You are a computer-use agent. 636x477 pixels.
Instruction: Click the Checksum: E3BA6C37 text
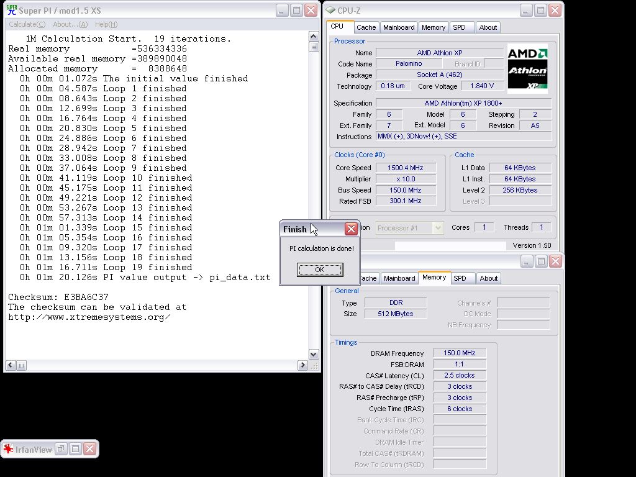[58, 298]
